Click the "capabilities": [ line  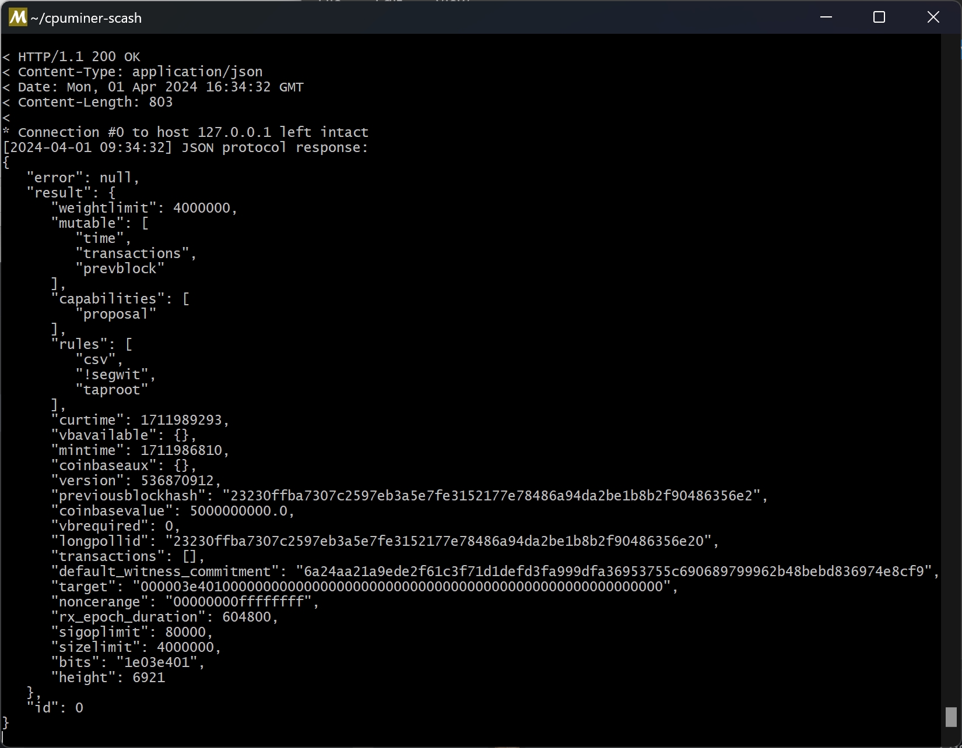tap(120, 299)
